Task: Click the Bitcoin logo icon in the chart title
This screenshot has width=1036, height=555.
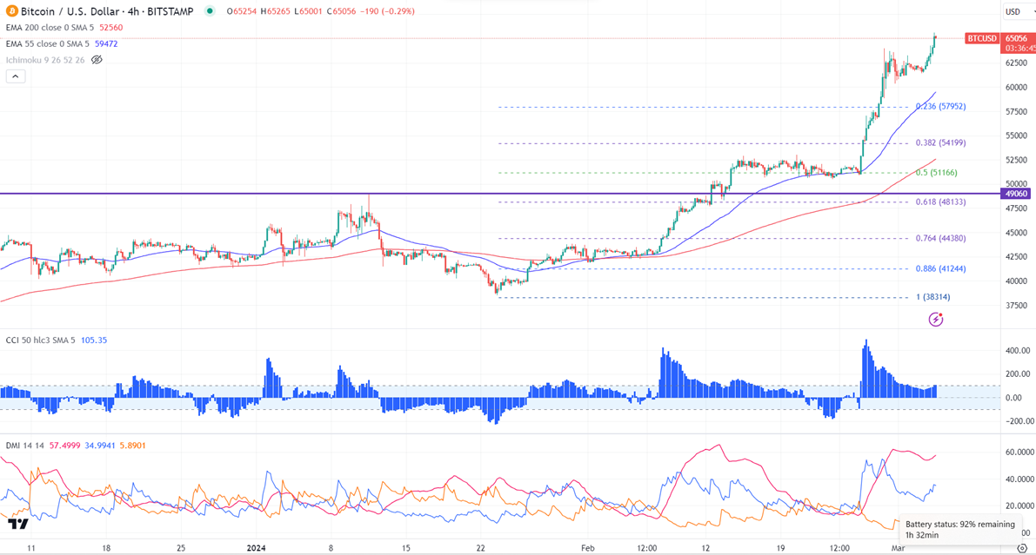Action: tap(12, 11)
